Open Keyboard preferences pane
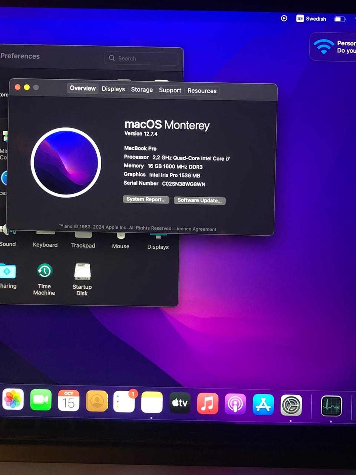The width and height of the screenshot is (356, 475). 45,239
